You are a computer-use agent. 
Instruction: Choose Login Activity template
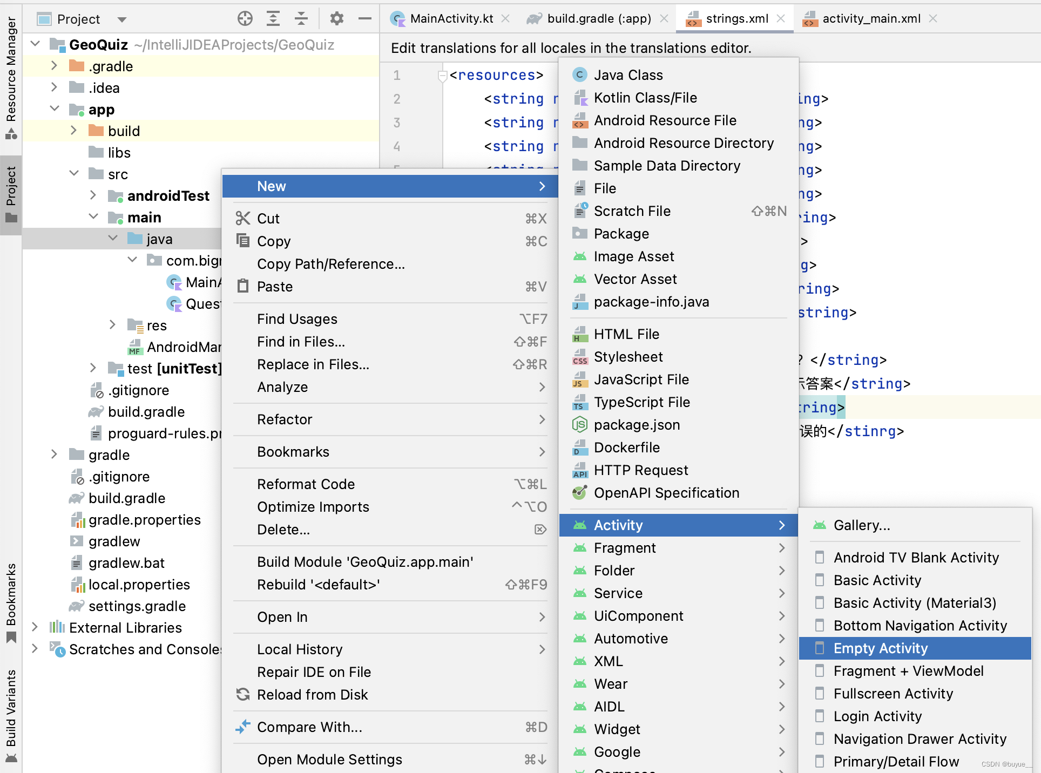click(x=915, y=716)
